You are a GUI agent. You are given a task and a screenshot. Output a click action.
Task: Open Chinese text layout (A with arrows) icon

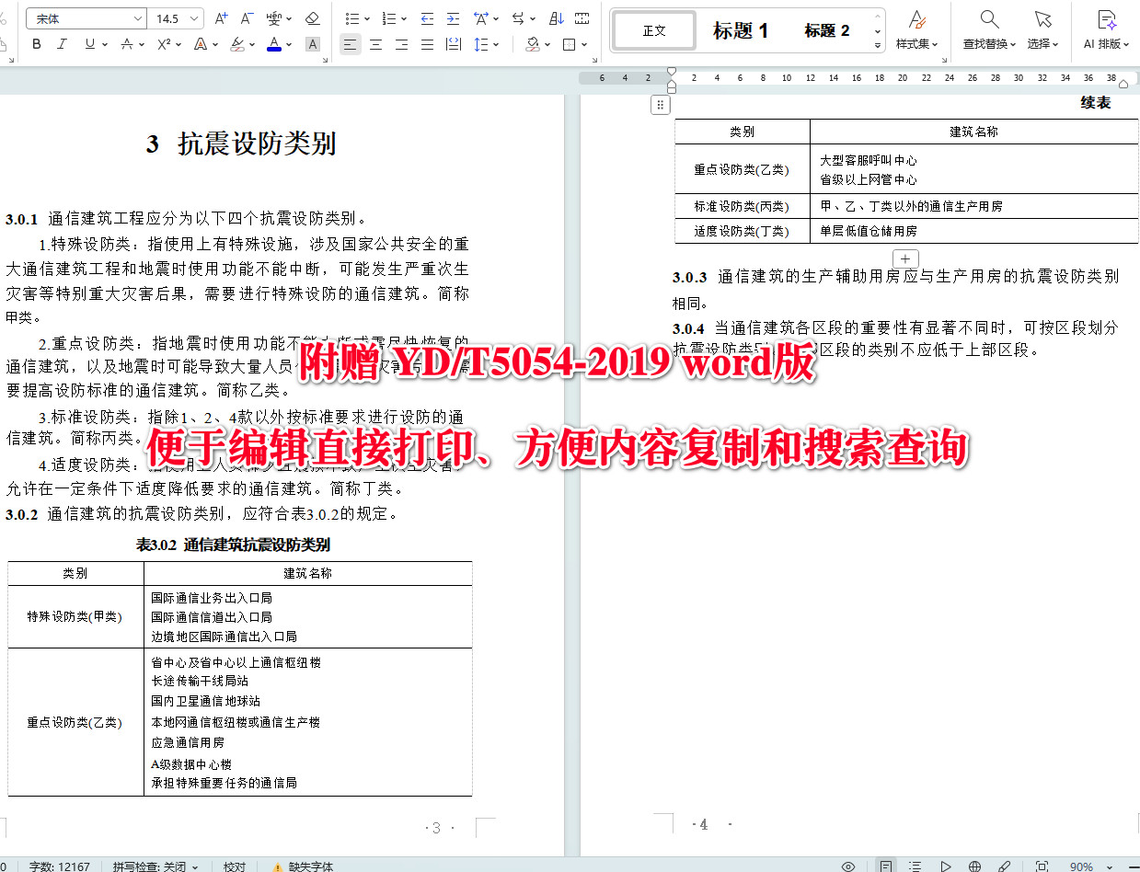pos(482,18)
